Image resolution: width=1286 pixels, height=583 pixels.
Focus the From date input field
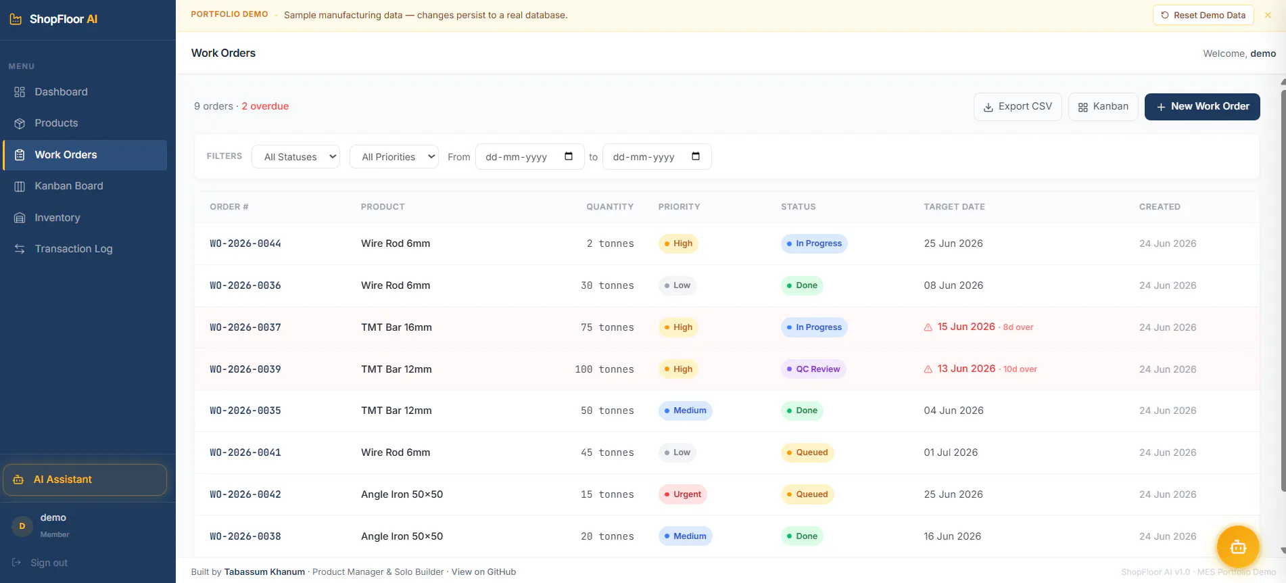pyautogui.click(x=529, y=156)
